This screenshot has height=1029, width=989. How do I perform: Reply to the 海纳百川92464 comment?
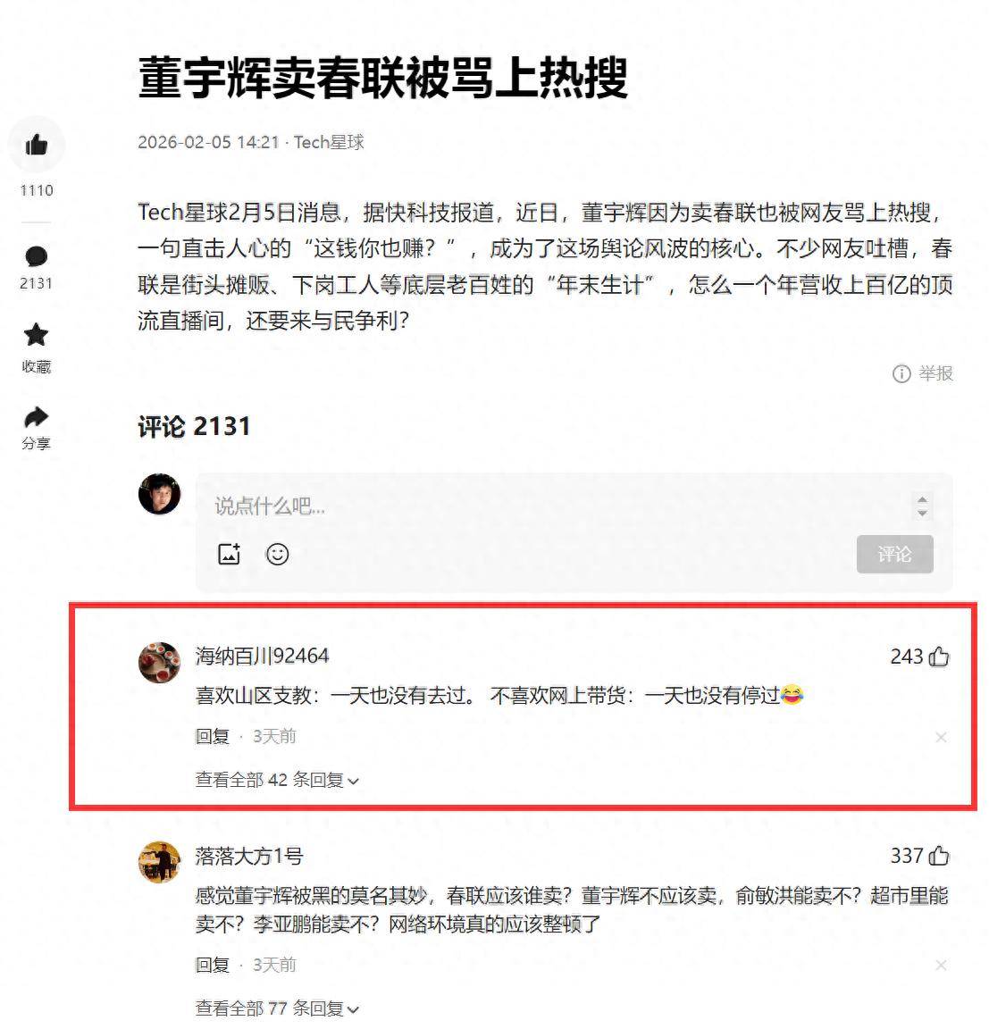[212, 736]
